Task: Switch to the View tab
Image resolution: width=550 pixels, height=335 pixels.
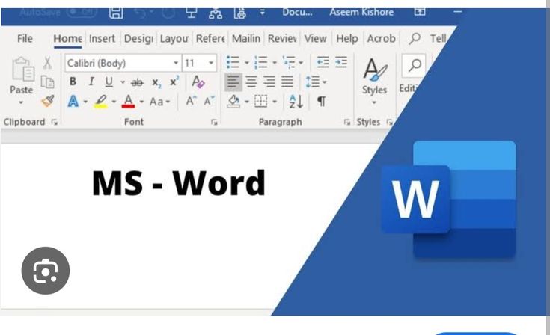Action: point(315,38)
